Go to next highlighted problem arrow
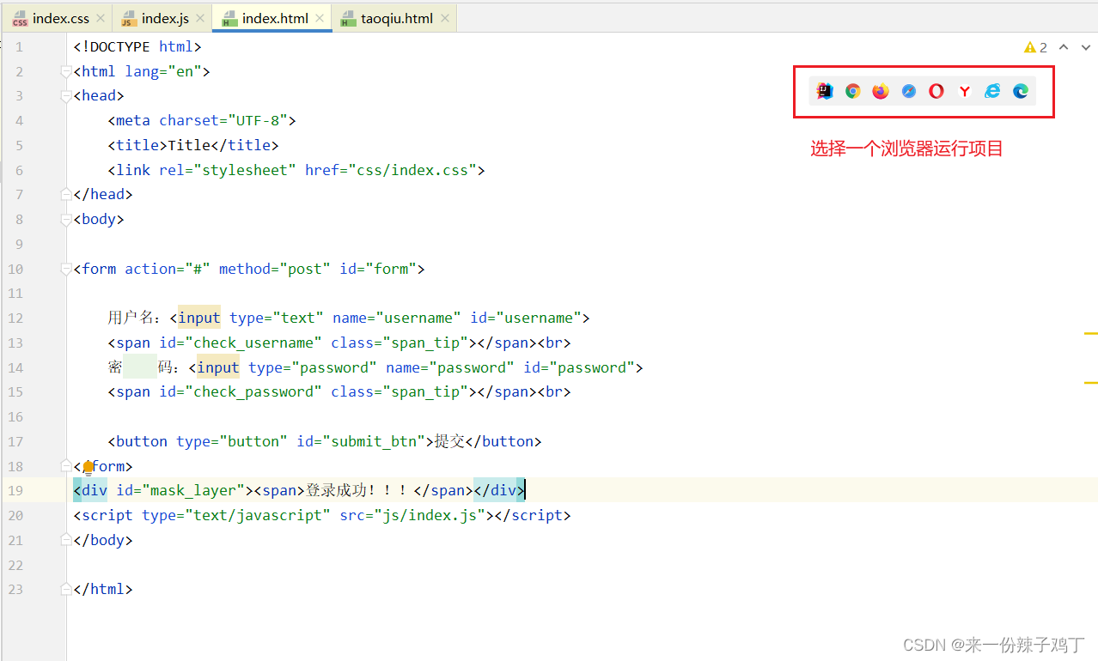Screen dimensions: 1098x661 pos(1085,47)
